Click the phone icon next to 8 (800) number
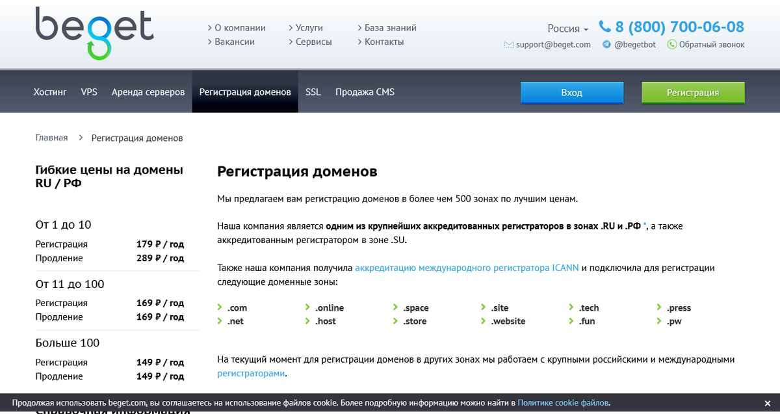Screen dimensions: 780x414 tap(604, 27)
